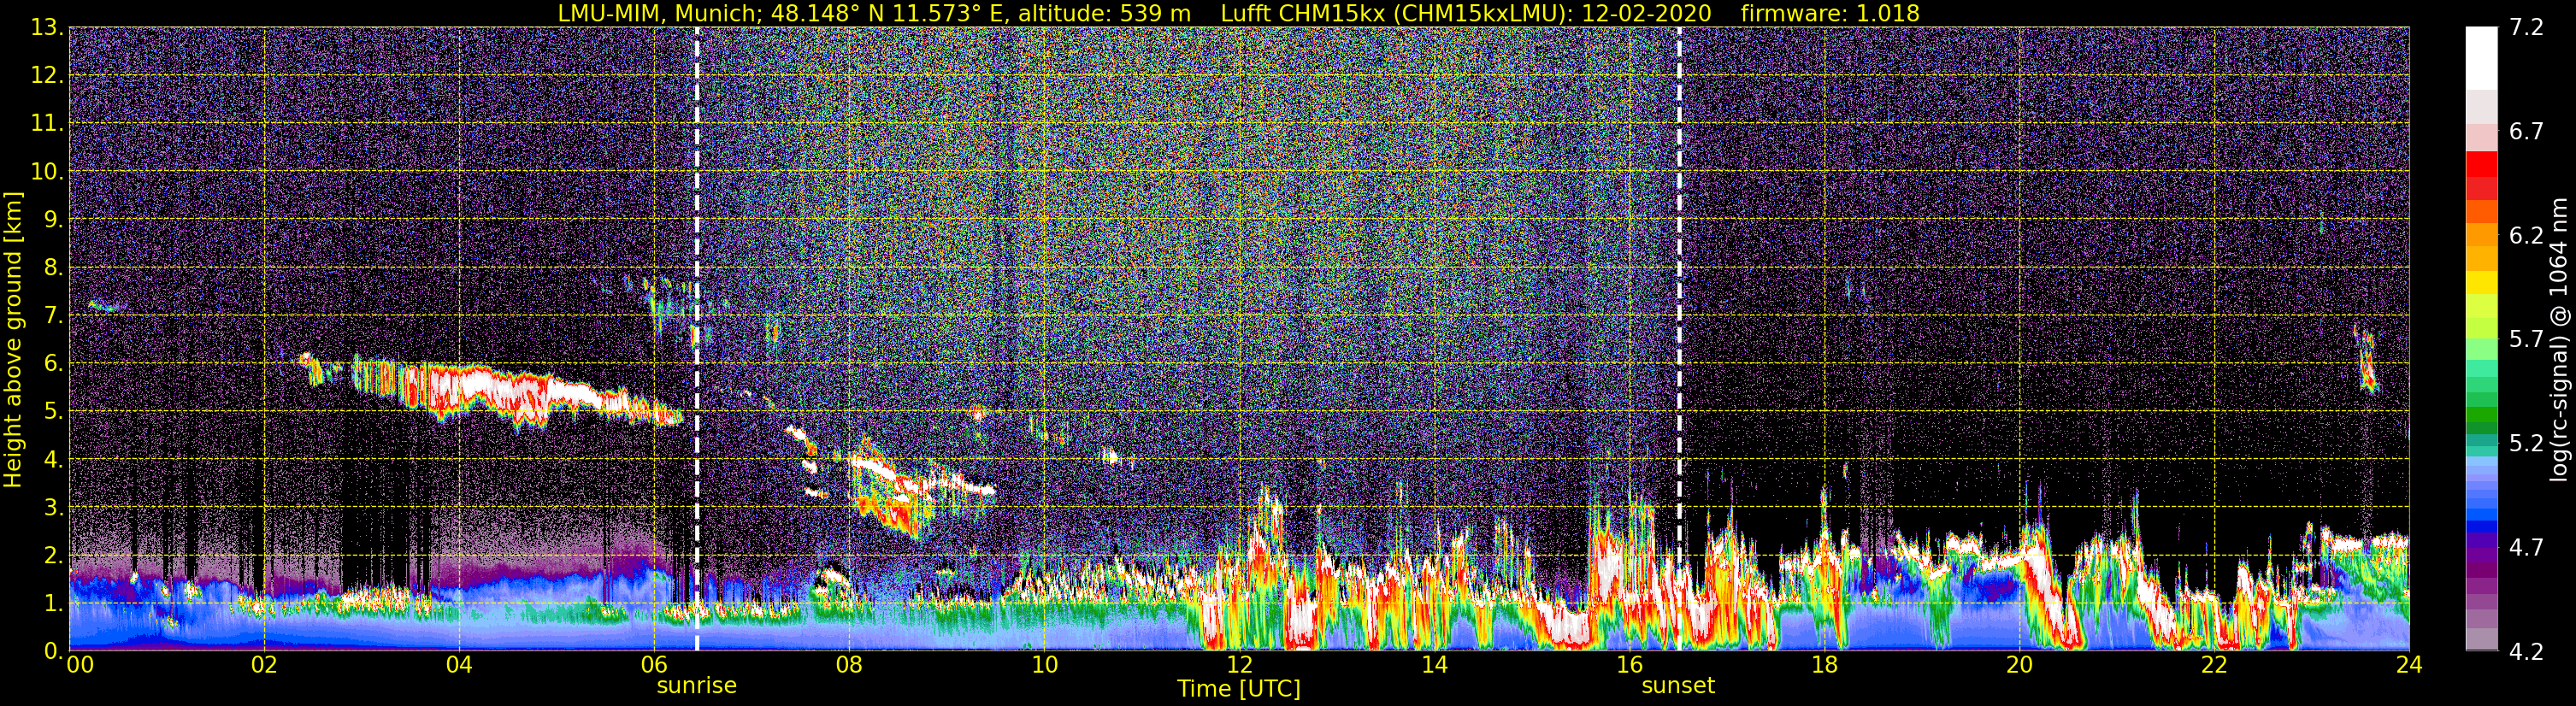Click the 'sunrise' label below the axis
The image size is (2576, 706).
tap(696, 686)
